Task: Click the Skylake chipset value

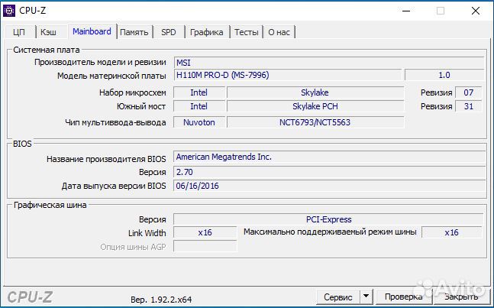Action: [x=315, y=92]
